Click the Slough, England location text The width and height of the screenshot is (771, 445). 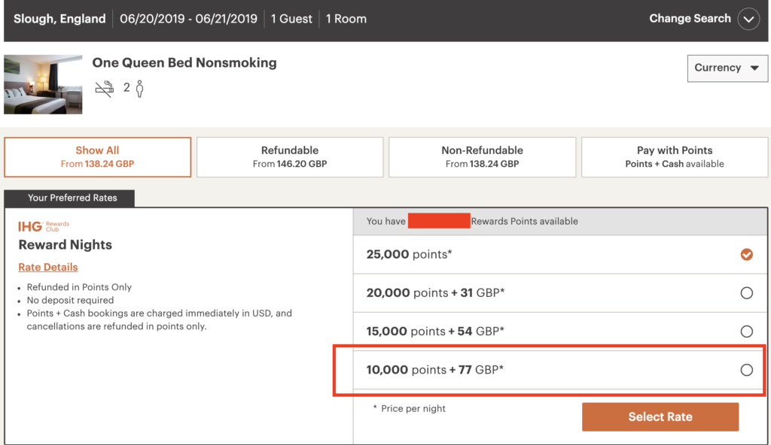click(x=59, y=20)
